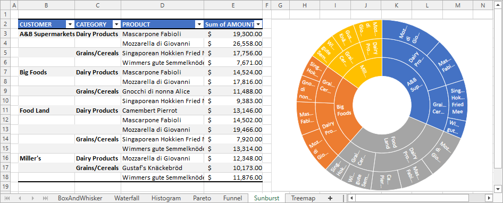The height and width of the screenshot is (203, 503).
Task: Click Gnocchi di nonna Alice product cell
Action: (162, 91)
